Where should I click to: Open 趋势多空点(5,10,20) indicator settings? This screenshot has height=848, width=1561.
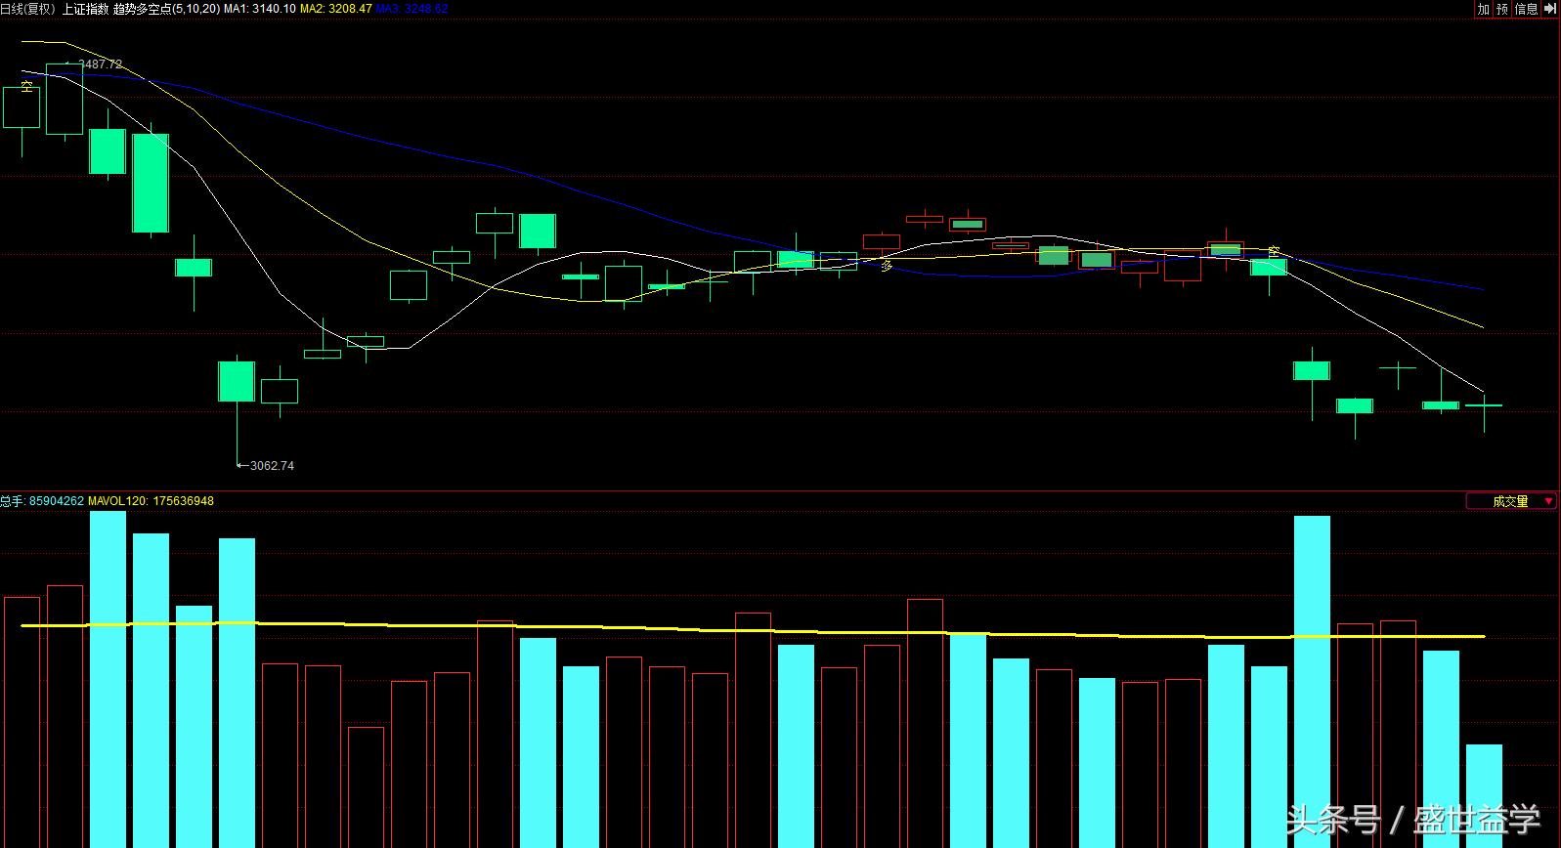166,9
